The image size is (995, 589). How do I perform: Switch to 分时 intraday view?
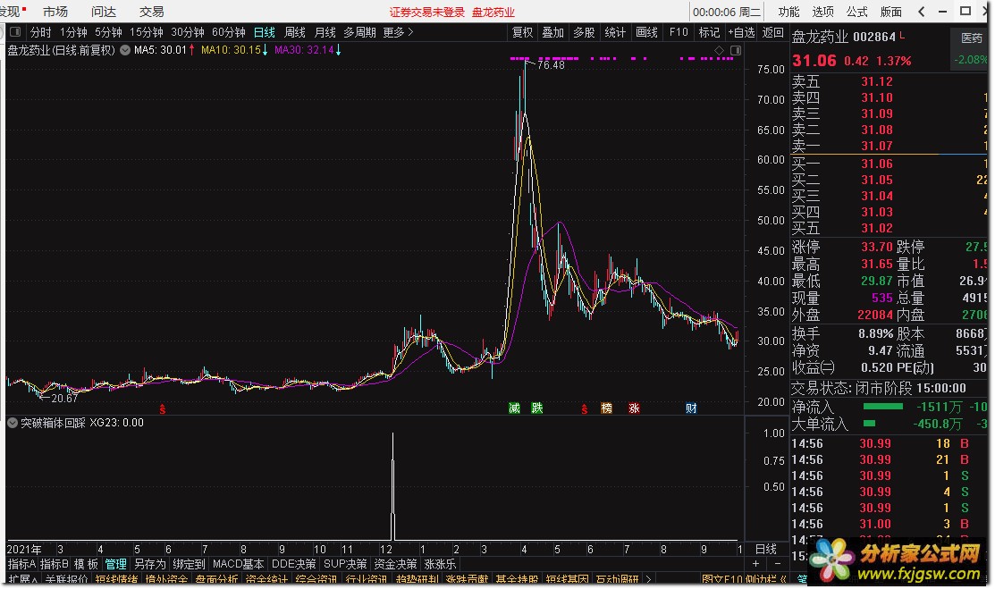[x=40, y=32]
